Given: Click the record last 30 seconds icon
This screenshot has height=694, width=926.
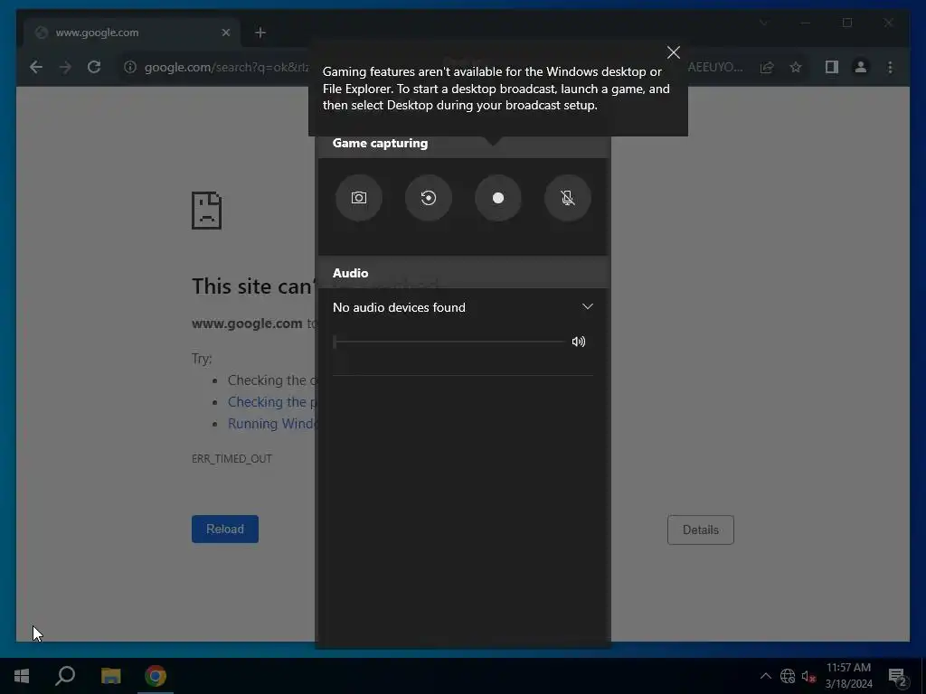Looking at the screenshot, I should click(x=428, y=198).
